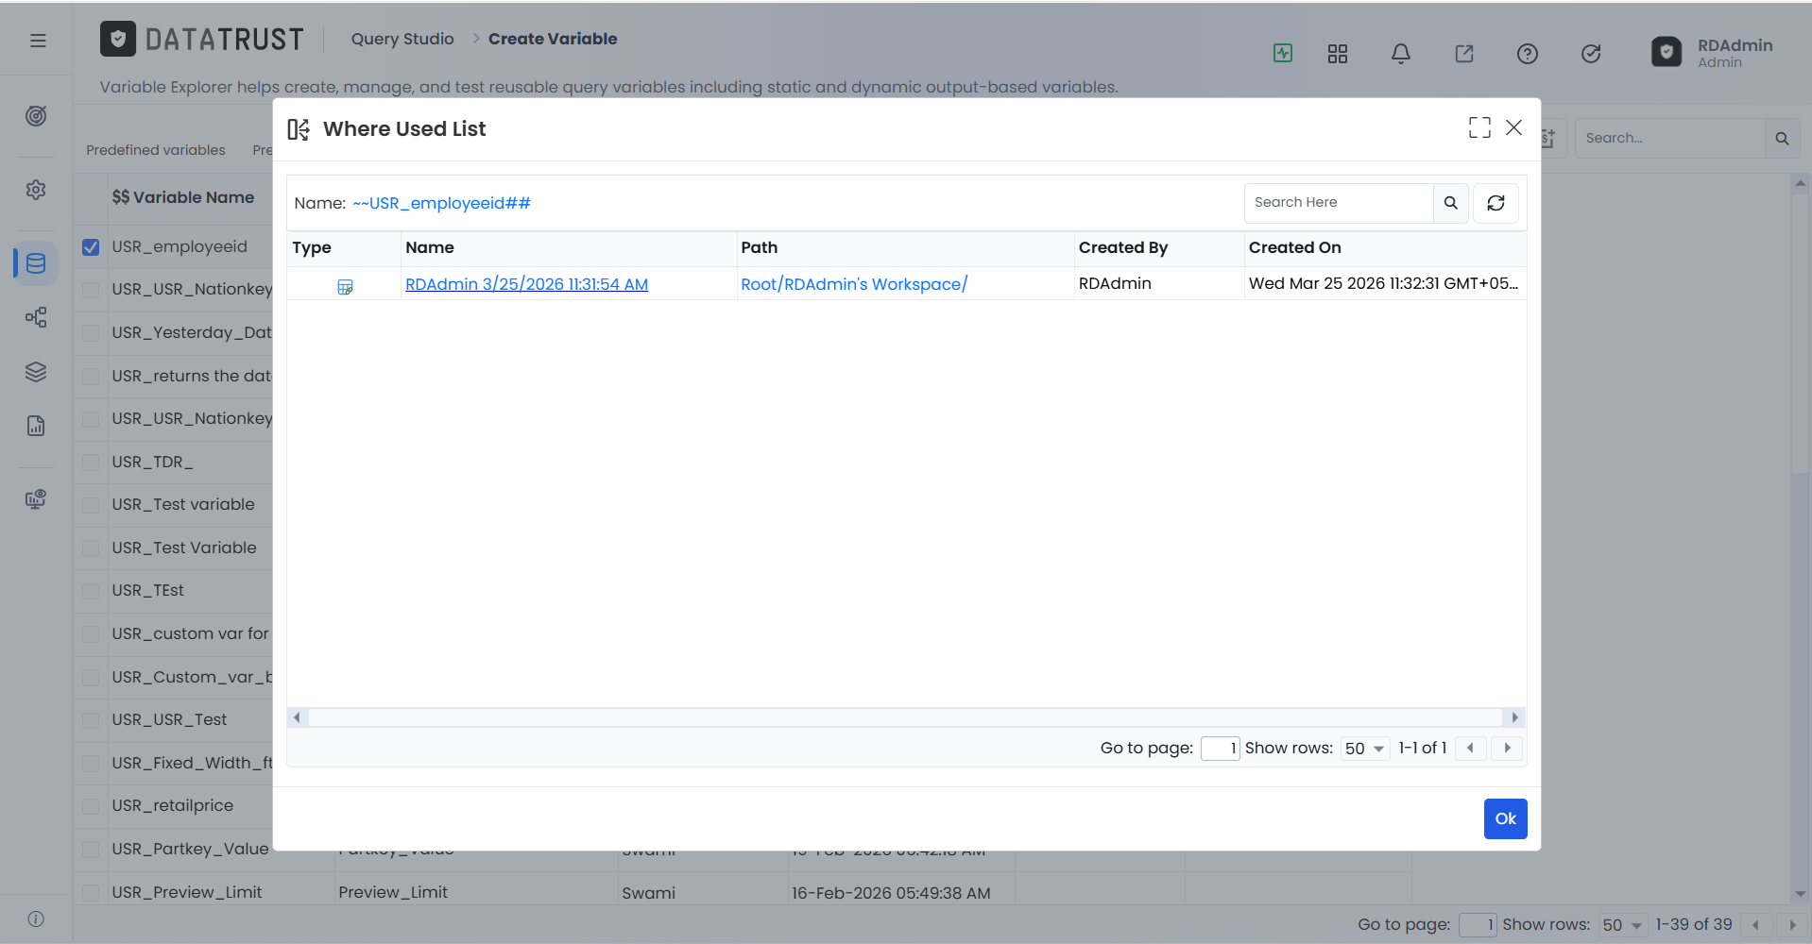Open the help question mark icon
This screenshot has width=1812, height=944.
tap(1528, 54)
